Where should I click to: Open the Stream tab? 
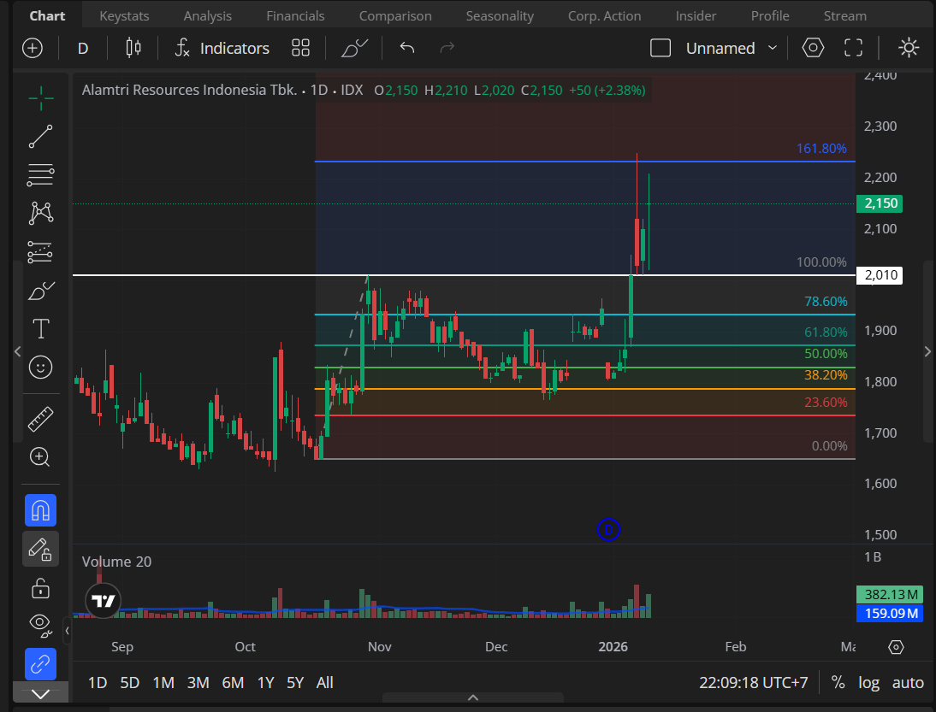(845, 16)
